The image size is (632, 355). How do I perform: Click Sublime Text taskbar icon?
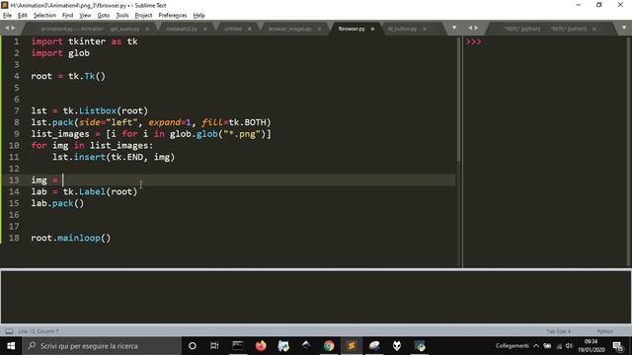[352, 346]
